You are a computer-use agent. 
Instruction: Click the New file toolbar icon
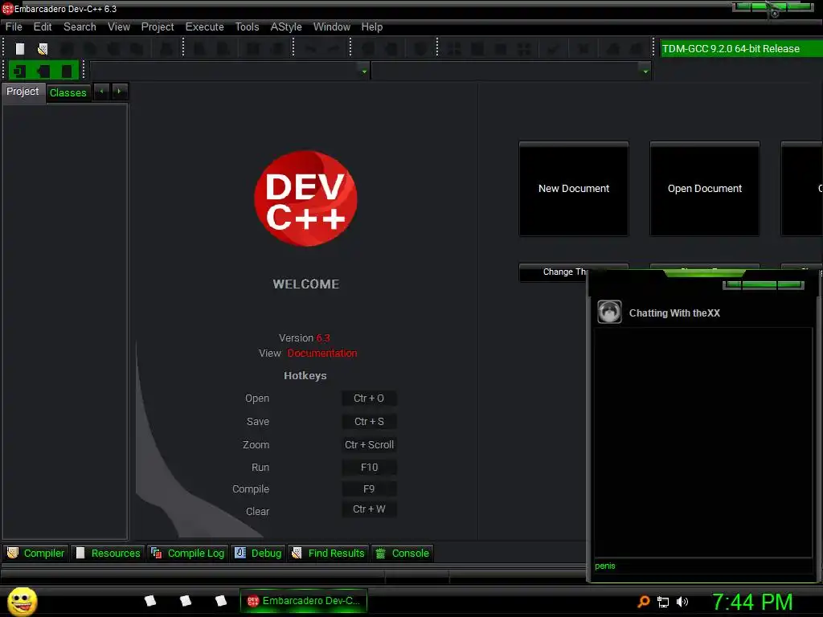coord(20,49)
